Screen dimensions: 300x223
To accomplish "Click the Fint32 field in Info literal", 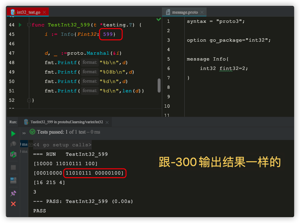I will click(87, 34).
